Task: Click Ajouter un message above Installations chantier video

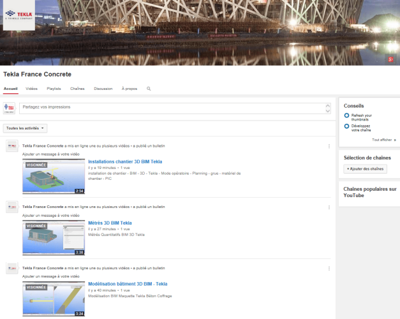Action: tap(51, 154)
